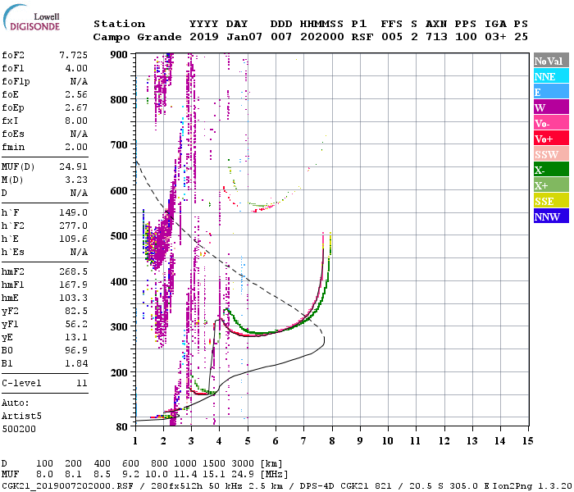Click the 4 MHz frequency axis label
This screenshot has width=574, height=492.
[219, 441]
